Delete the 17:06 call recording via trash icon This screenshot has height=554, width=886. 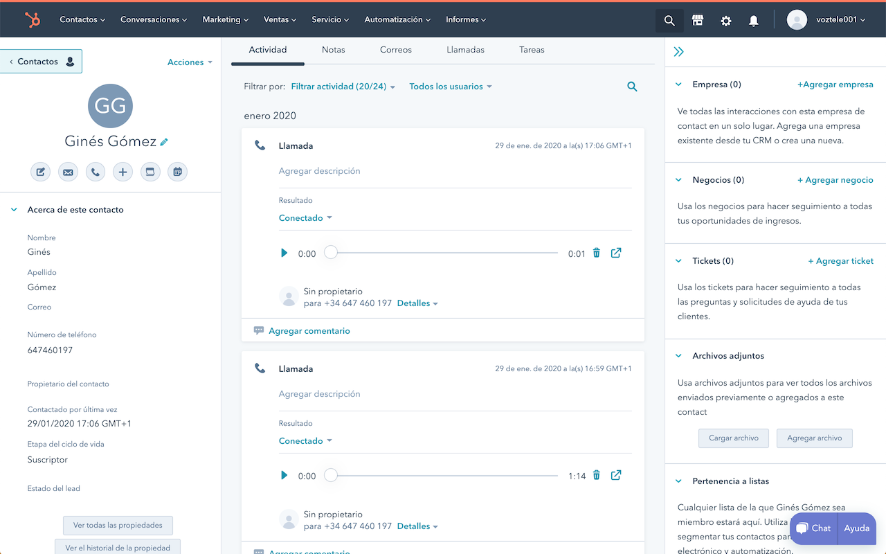click(597, 253)
